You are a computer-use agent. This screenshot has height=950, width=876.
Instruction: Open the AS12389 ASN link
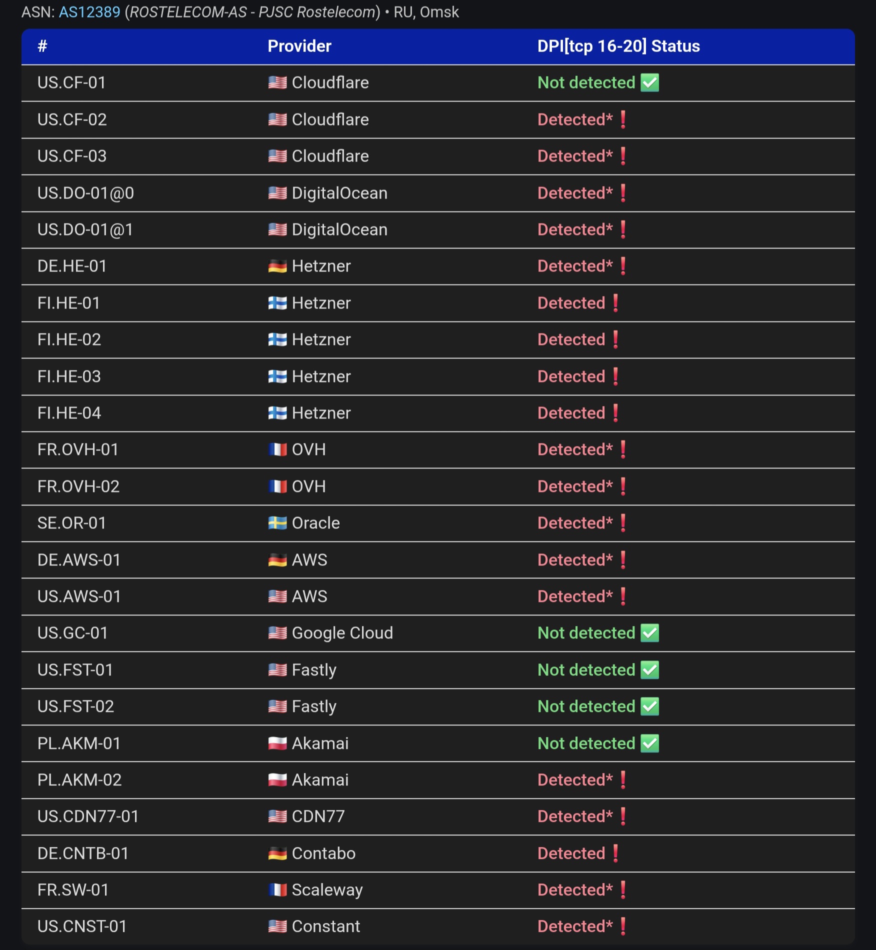point(89,12)
